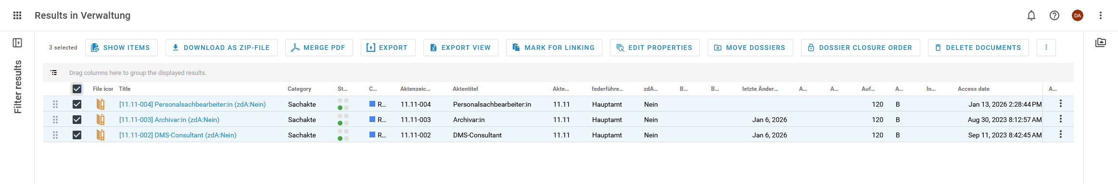Open row actions menu for 11.11-003
The image size is (1118, 184).
click(x=1061, y=119)
